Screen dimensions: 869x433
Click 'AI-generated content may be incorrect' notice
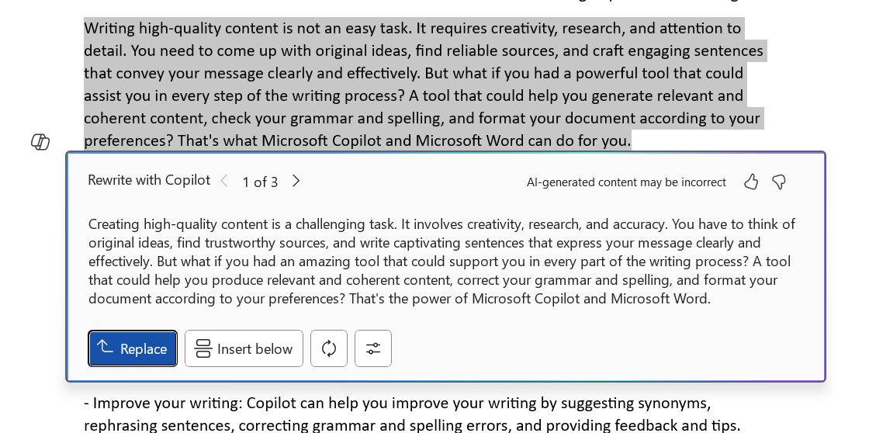[x=626, y=182]
